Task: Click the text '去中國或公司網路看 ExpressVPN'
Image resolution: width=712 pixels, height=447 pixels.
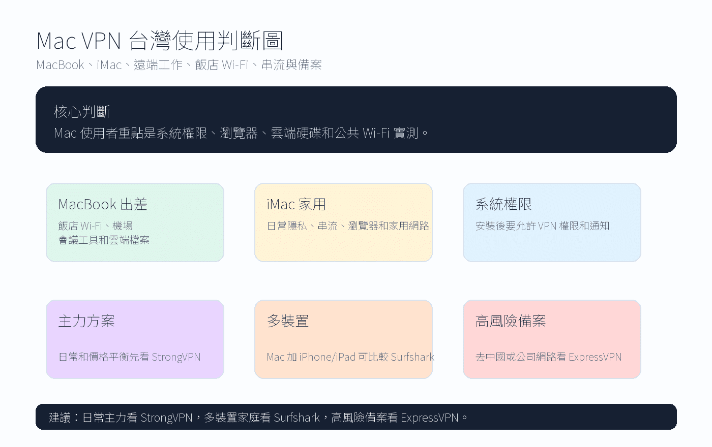Action: pos(548,357)
